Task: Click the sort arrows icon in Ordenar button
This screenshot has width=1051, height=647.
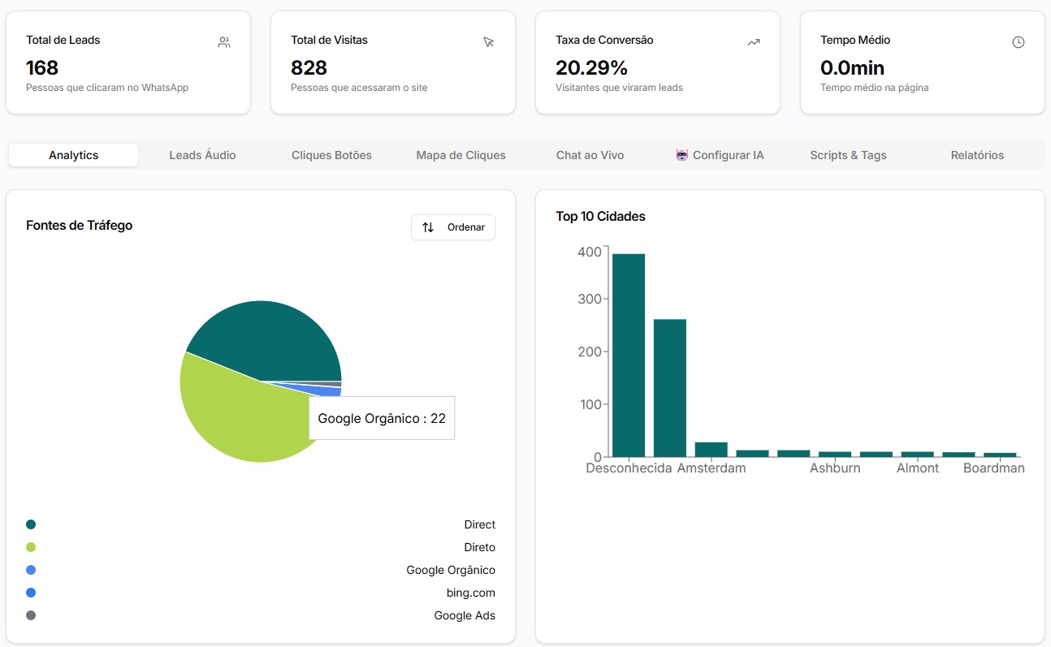Action: (428, 227)
